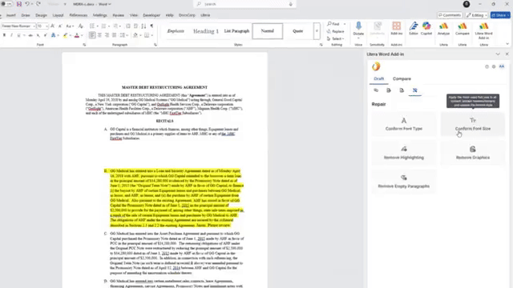This screenshot has height=288, width=513.
Task: Open the Draw ribbon tab
Action: pos(26,15)
